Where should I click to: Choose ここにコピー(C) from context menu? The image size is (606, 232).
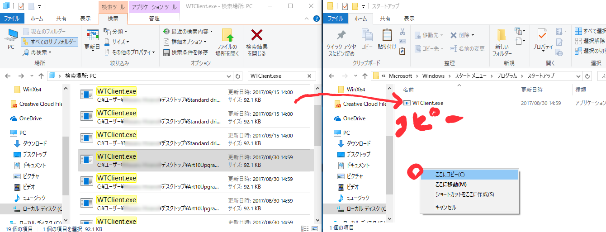click(469, 175)
